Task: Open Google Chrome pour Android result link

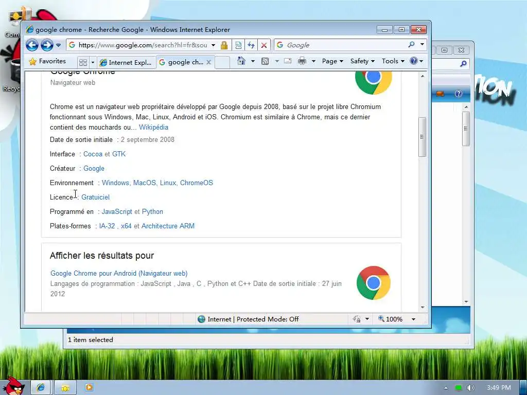Action: [119, 274]
